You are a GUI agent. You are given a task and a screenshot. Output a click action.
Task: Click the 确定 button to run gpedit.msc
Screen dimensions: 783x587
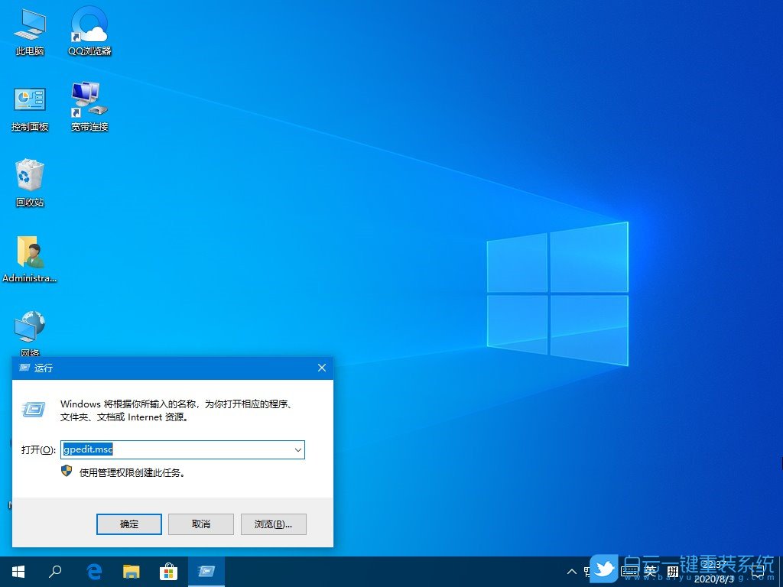pos(128,524)
